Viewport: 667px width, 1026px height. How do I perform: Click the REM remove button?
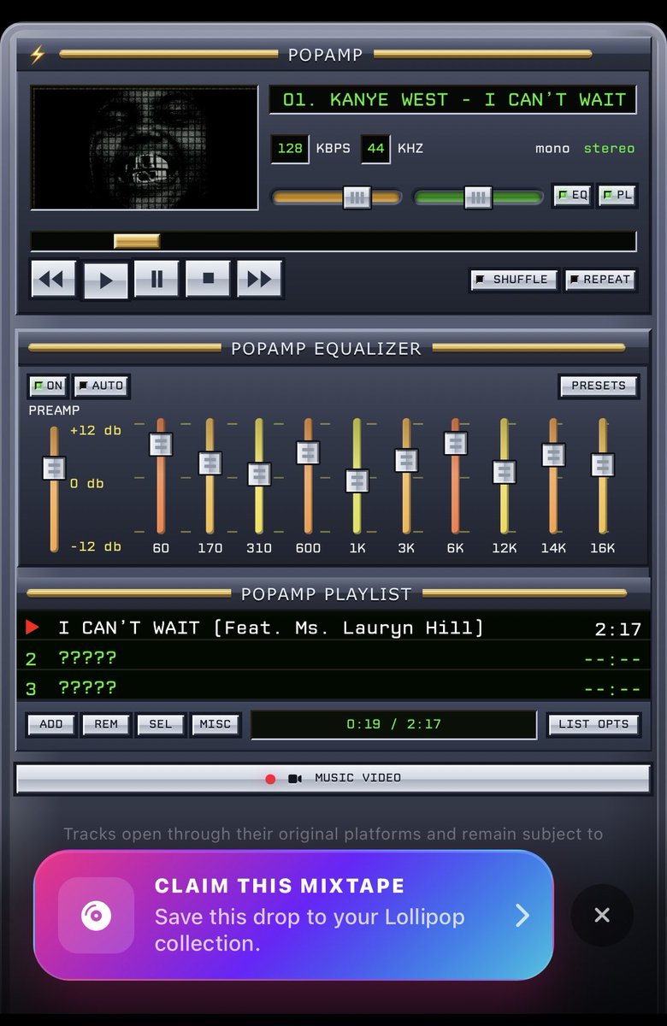click(106, 724)
